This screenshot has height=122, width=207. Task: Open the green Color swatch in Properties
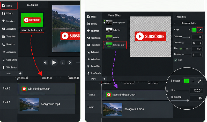[194, 30]
